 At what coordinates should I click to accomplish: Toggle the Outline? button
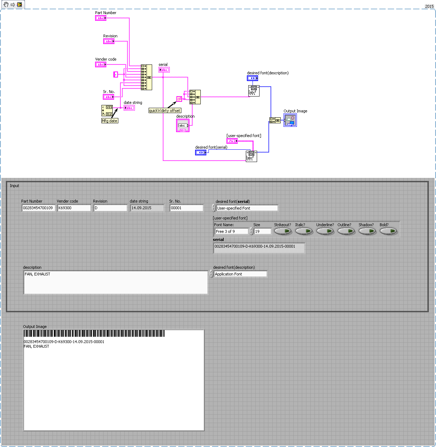point(346,231)
